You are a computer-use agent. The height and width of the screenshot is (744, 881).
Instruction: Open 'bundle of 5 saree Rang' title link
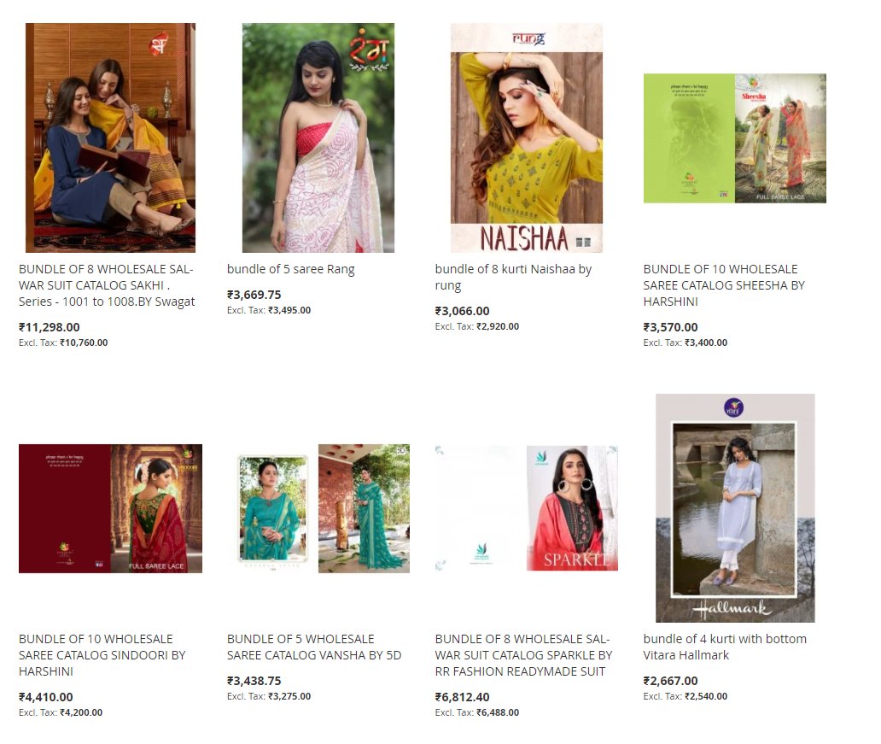click(290, 269)
